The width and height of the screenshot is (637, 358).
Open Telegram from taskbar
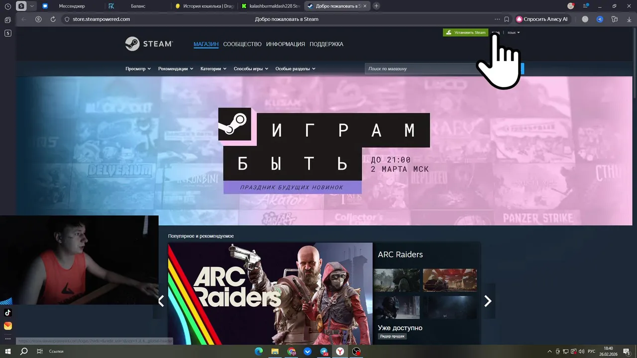pyautogui.click(x=324, y=351)
